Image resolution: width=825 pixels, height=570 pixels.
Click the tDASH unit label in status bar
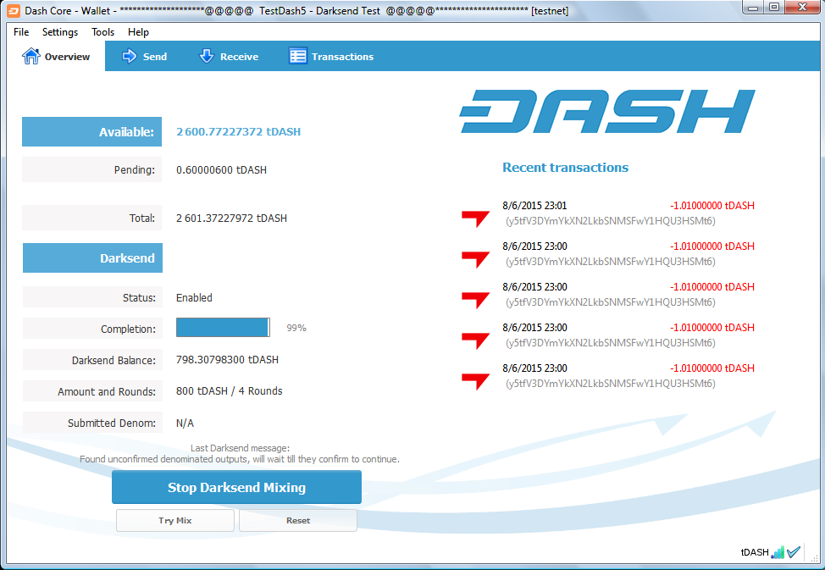(755, 552)
